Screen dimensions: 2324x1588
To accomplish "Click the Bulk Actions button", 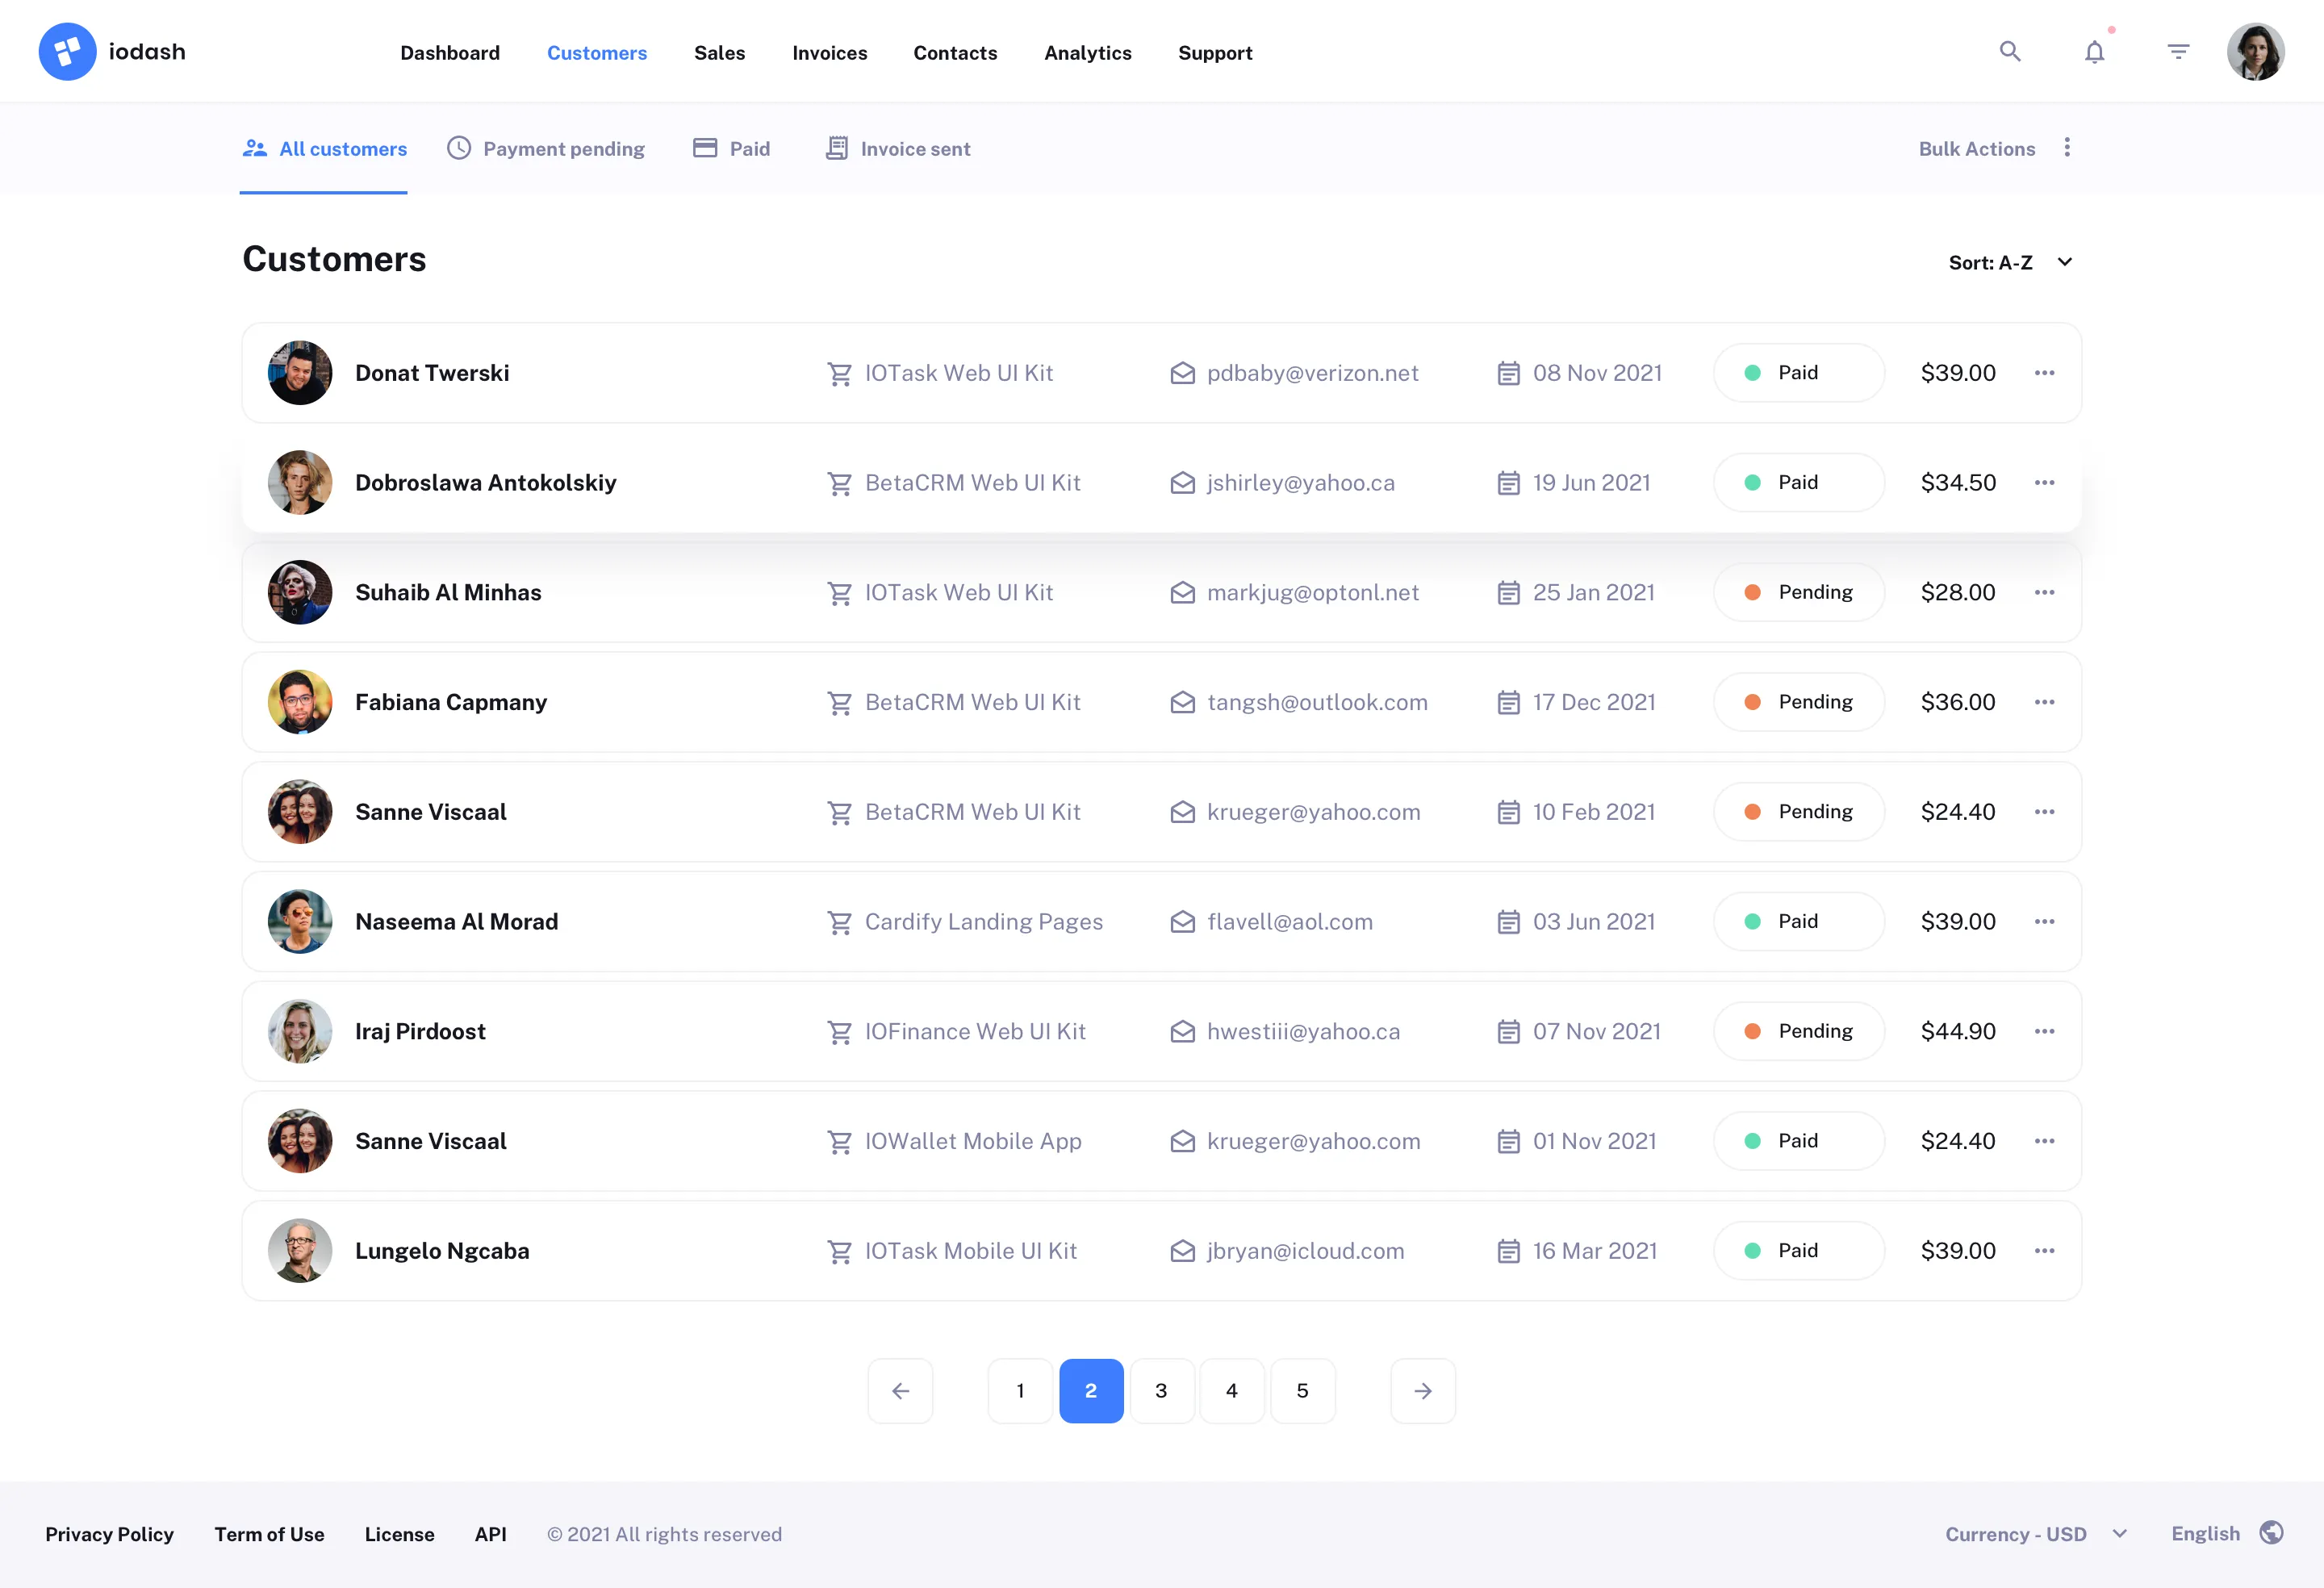I will (1976, 147).
